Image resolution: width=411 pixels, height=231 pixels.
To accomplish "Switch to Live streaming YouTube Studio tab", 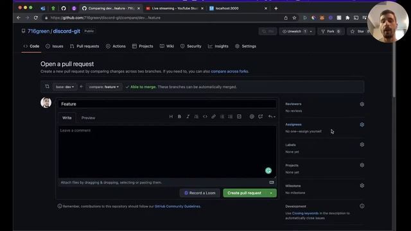I will (x=175, y=8).
